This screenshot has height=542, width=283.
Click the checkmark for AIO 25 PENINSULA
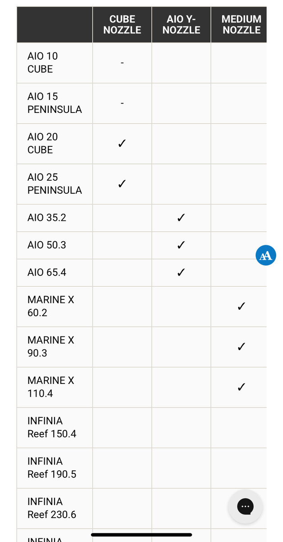point(122,184)
